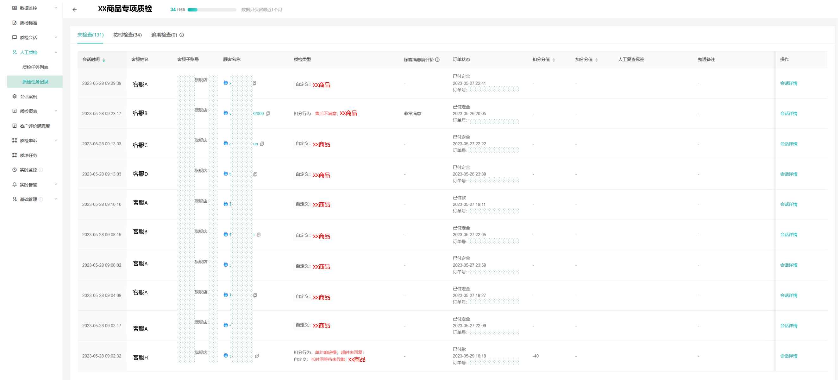This screenshot has width=839, height=380.
Task: Click the 质检报表 report icon
Action: click(14, 111)
